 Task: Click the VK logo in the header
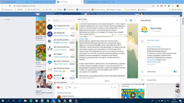point(38,14)
